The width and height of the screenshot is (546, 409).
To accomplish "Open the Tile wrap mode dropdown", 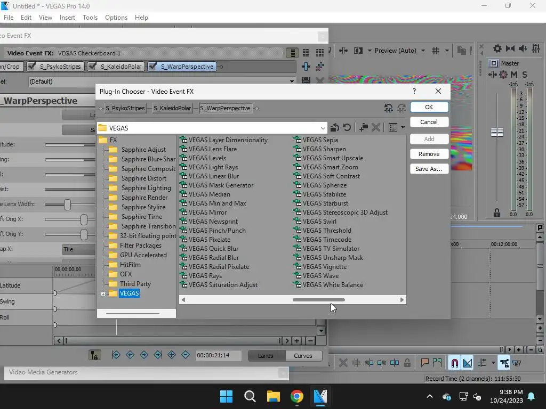I will 79,249.
